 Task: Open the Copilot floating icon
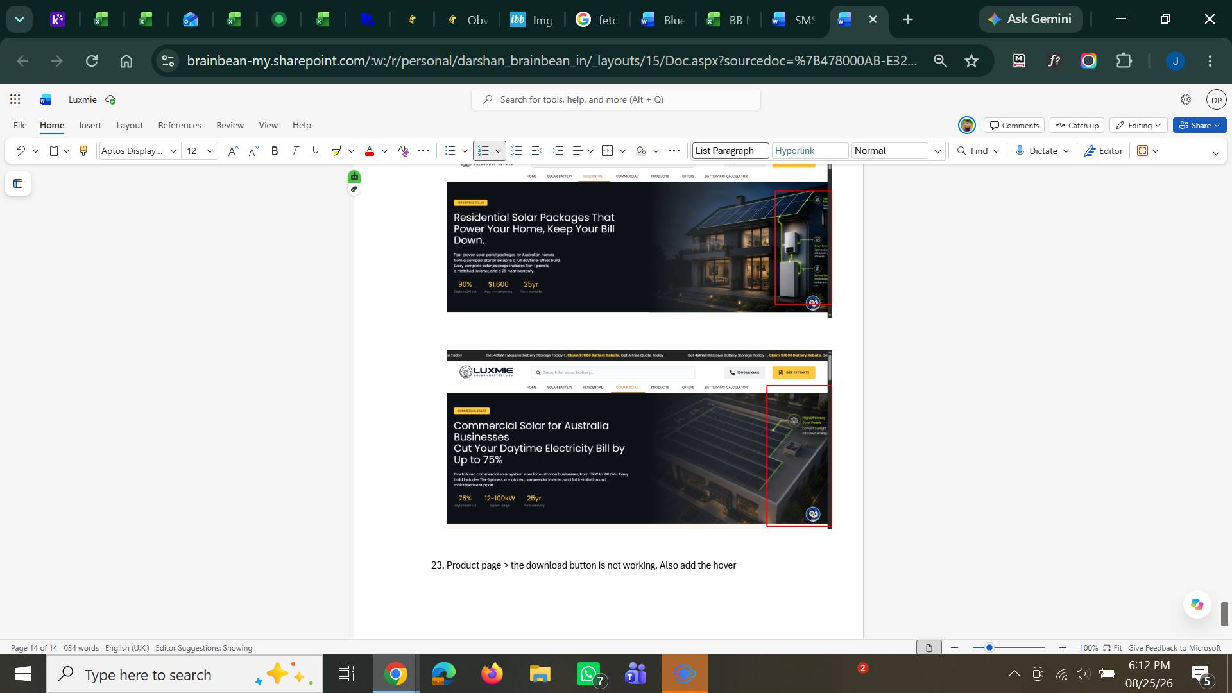click(x=1197, y=604)
